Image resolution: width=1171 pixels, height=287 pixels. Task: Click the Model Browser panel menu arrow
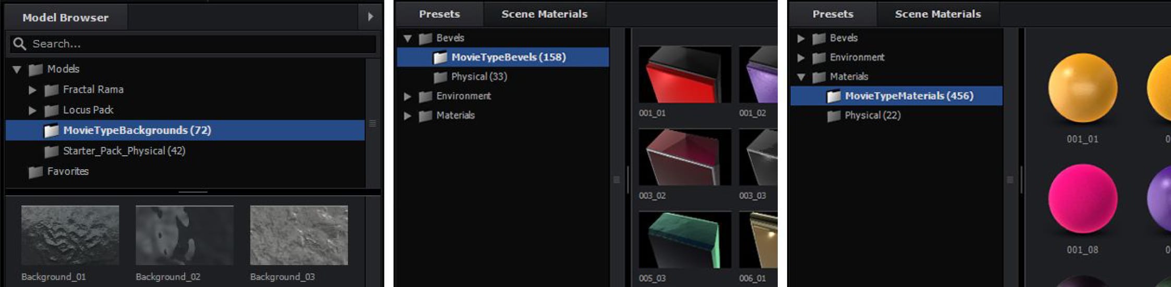pos(370,17)
